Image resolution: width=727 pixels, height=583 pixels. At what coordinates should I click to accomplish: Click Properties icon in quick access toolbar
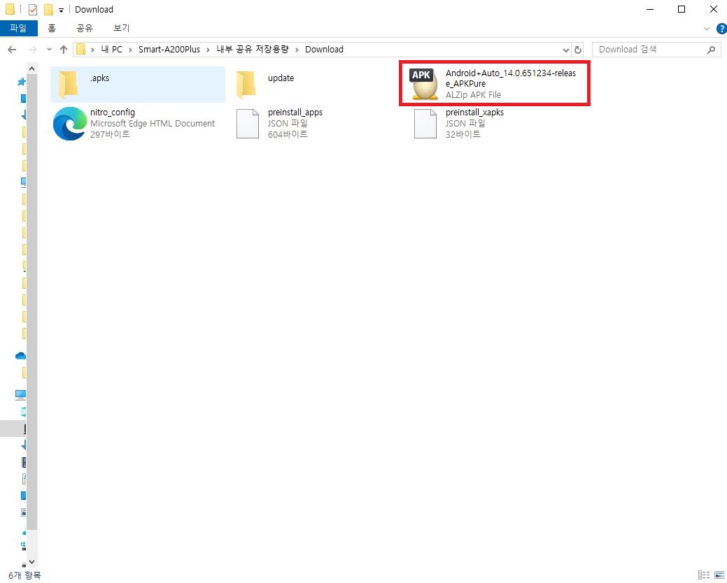pos(33,10)
